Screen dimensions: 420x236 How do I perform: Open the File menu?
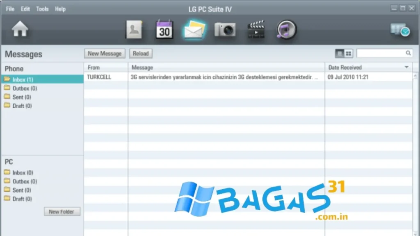click(x=10, y=9)
